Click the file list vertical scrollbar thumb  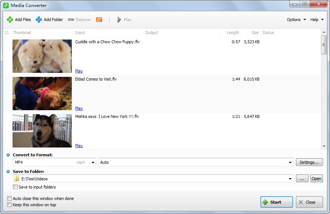tap(324, 45)
